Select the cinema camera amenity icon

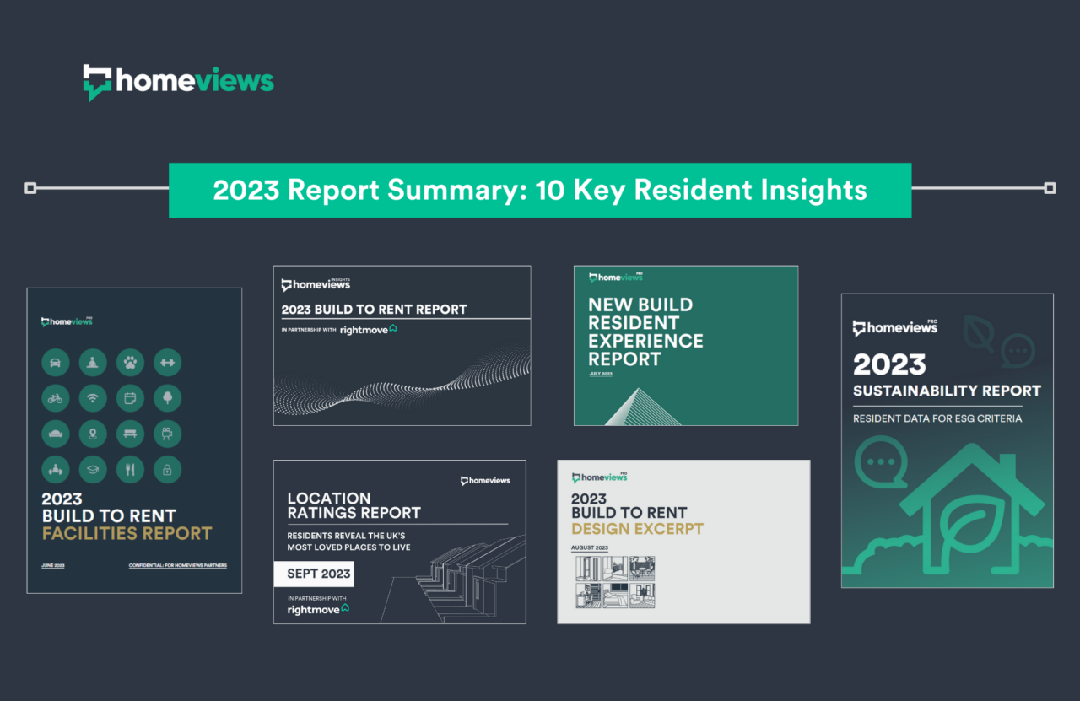pos(167,434)
